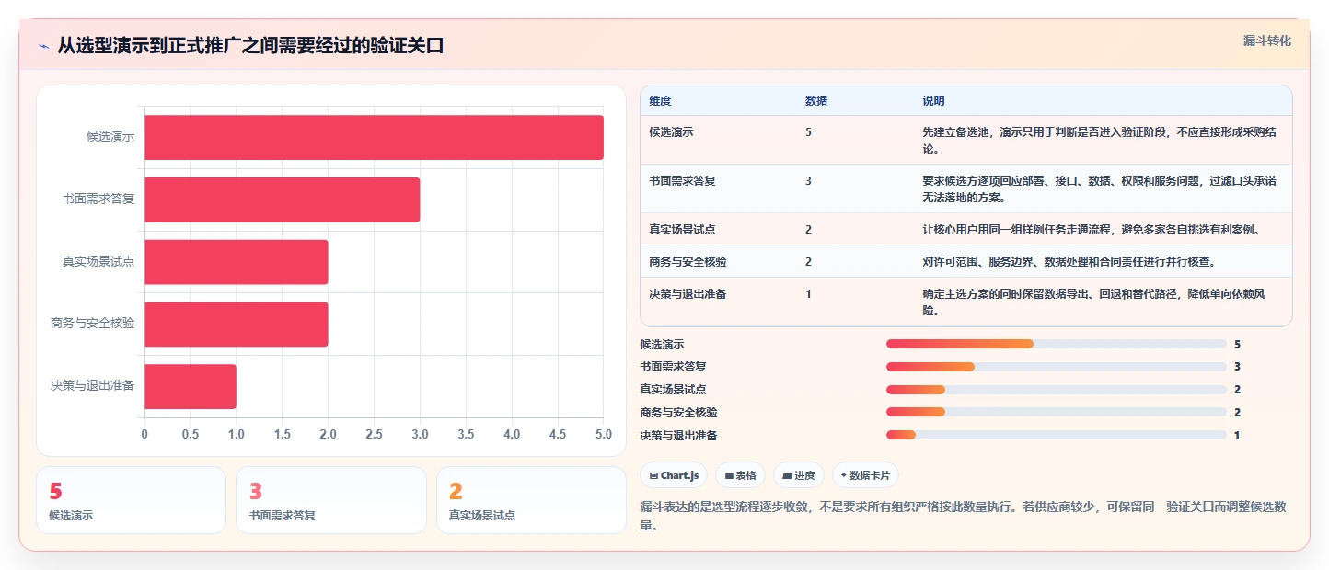Click the 维度 column header
The width and height of the screenshot is (1329, 570).
click(x=660, y=100)
